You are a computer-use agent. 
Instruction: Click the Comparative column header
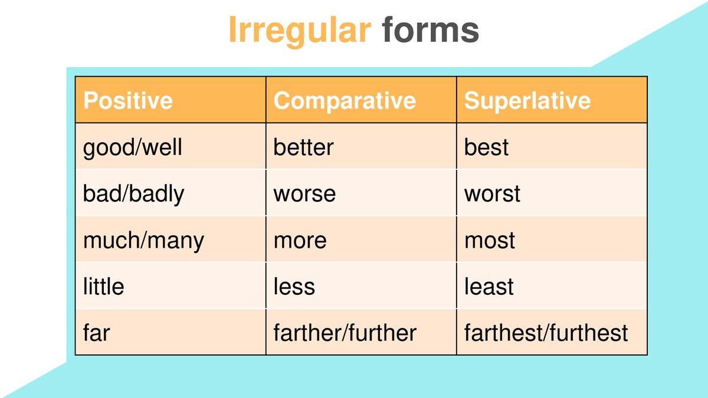coord(361,100)
